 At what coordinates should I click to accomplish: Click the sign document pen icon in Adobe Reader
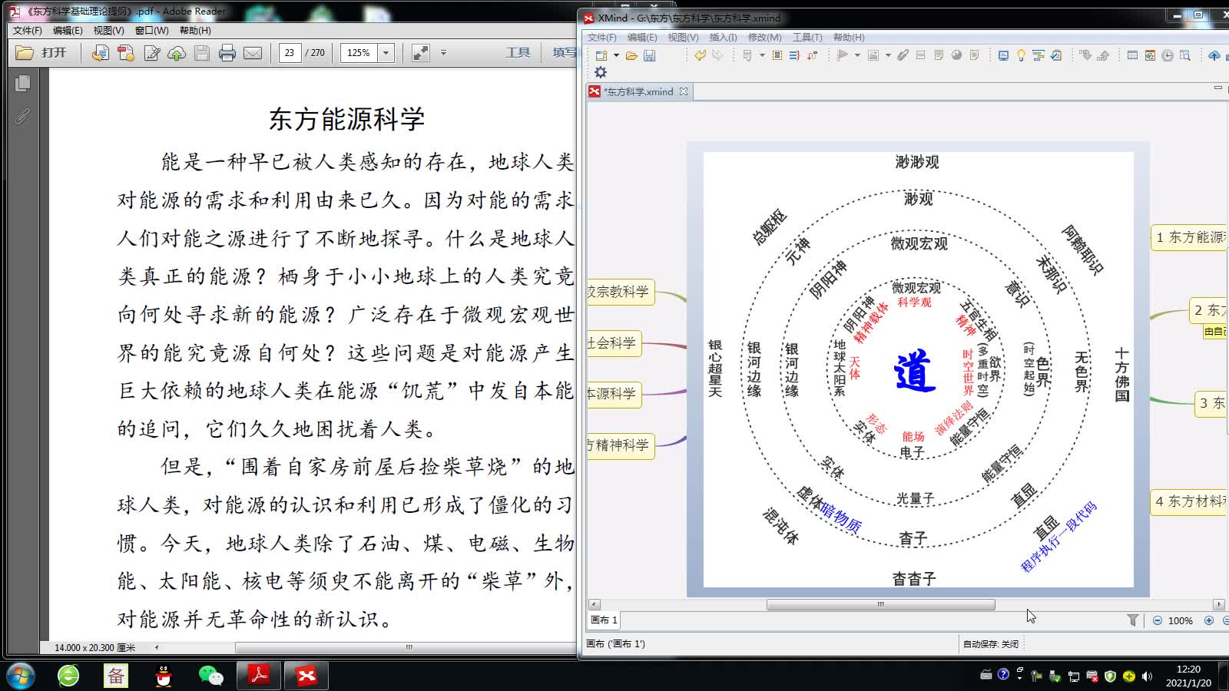(x=151, y=53)
